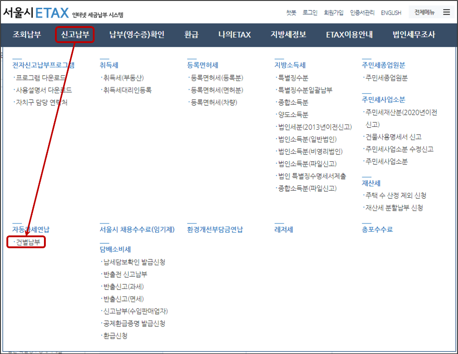
Task: Open the 납부(영수증)확인 menu
Action: 136,34
